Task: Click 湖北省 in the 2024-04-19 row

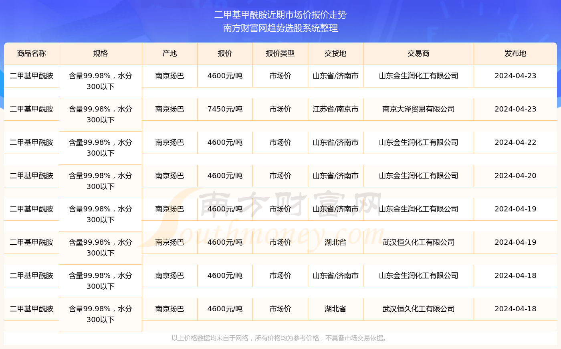Action: pos(335,242)
